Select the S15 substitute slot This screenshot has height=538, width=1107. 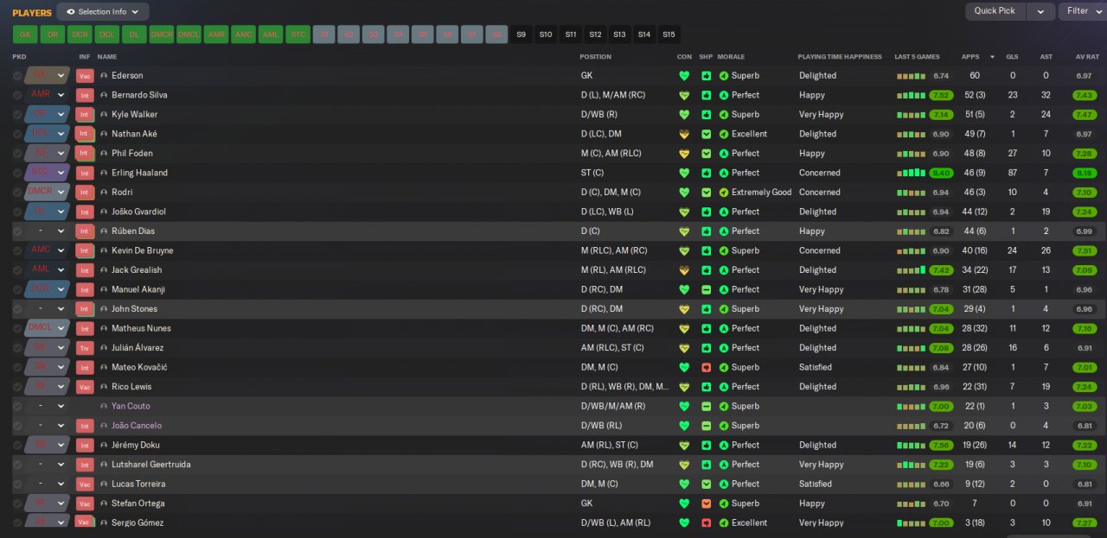(669, 35)
